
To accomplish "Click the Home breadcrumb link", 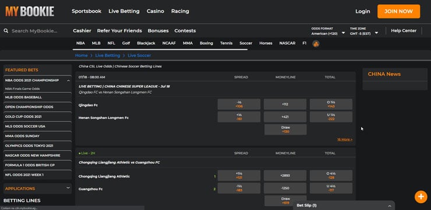I will tap(82, 55).
